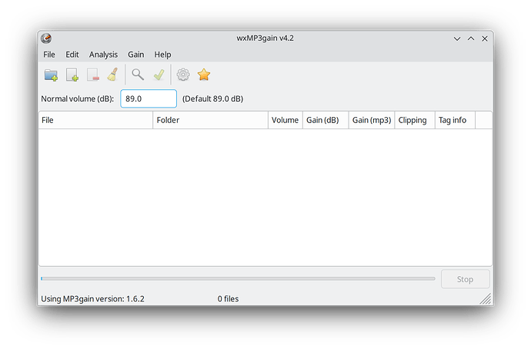
Task: Click the Remove files toolbar icon
Action: 93,75
